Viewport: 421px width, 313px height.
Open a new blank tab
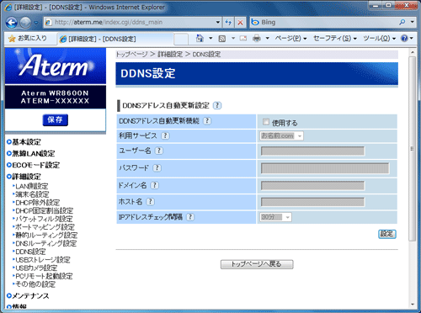181,39
